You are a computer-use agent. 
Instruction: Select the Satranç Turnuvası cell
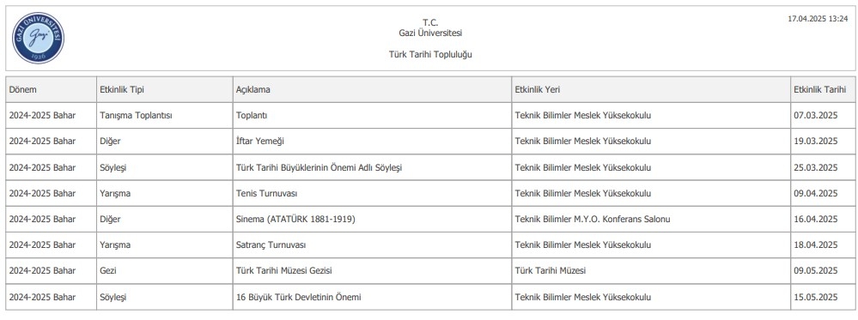[372, 245]
